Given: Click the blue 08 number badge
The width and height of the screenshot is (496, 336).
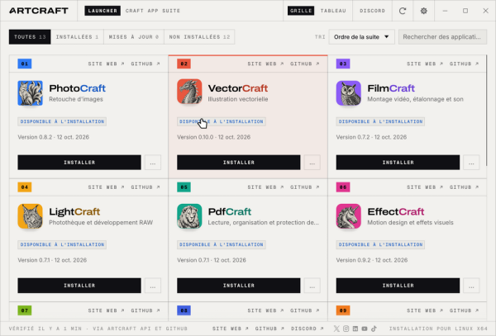Looking at the screenshot, I should (x=184, y=310).
